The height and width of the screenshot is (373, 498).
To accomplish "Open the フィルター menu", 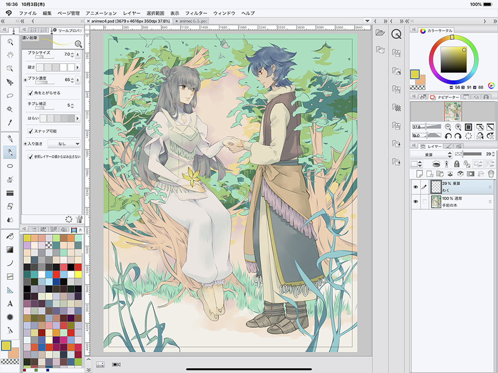I will point(196,13).
